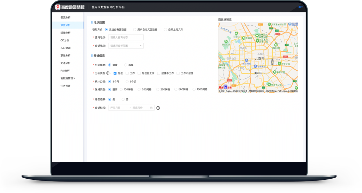Click the 退出 logout link

pyautogui.click(x=301, y=7)
